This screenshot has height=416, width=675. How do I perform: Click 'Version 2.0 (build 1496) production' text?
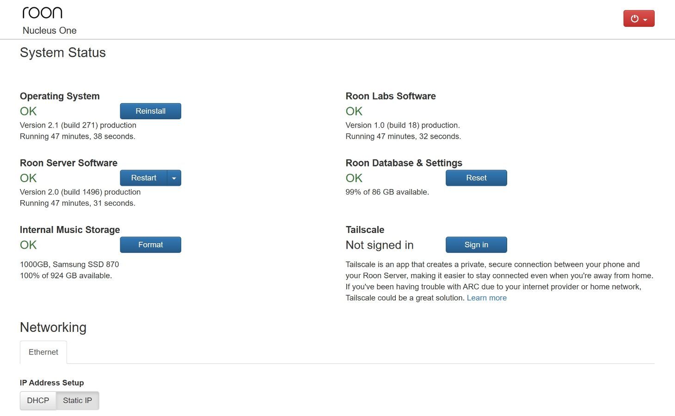[x=80, y=192]
